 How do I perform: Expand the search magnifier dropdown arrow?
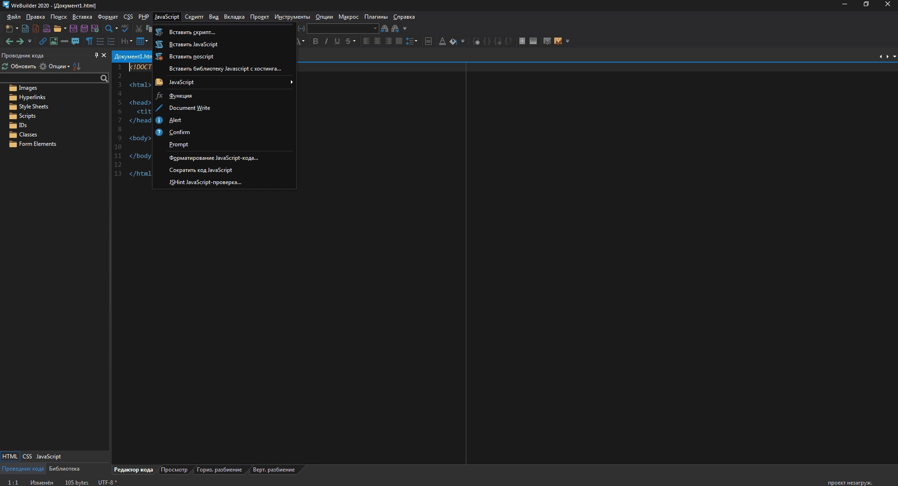click(x=116, y=29)
